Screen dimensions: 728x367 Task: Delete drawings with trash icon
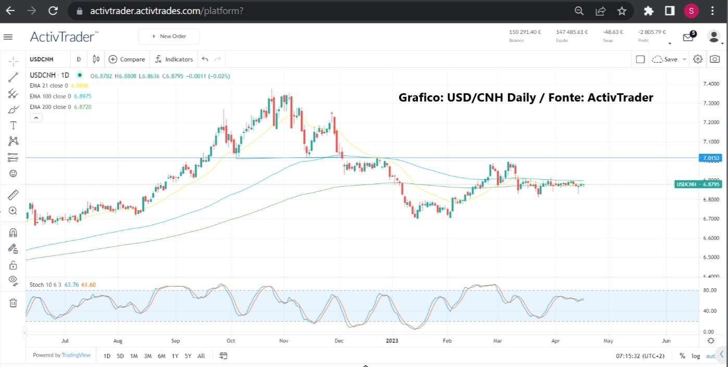14,302
